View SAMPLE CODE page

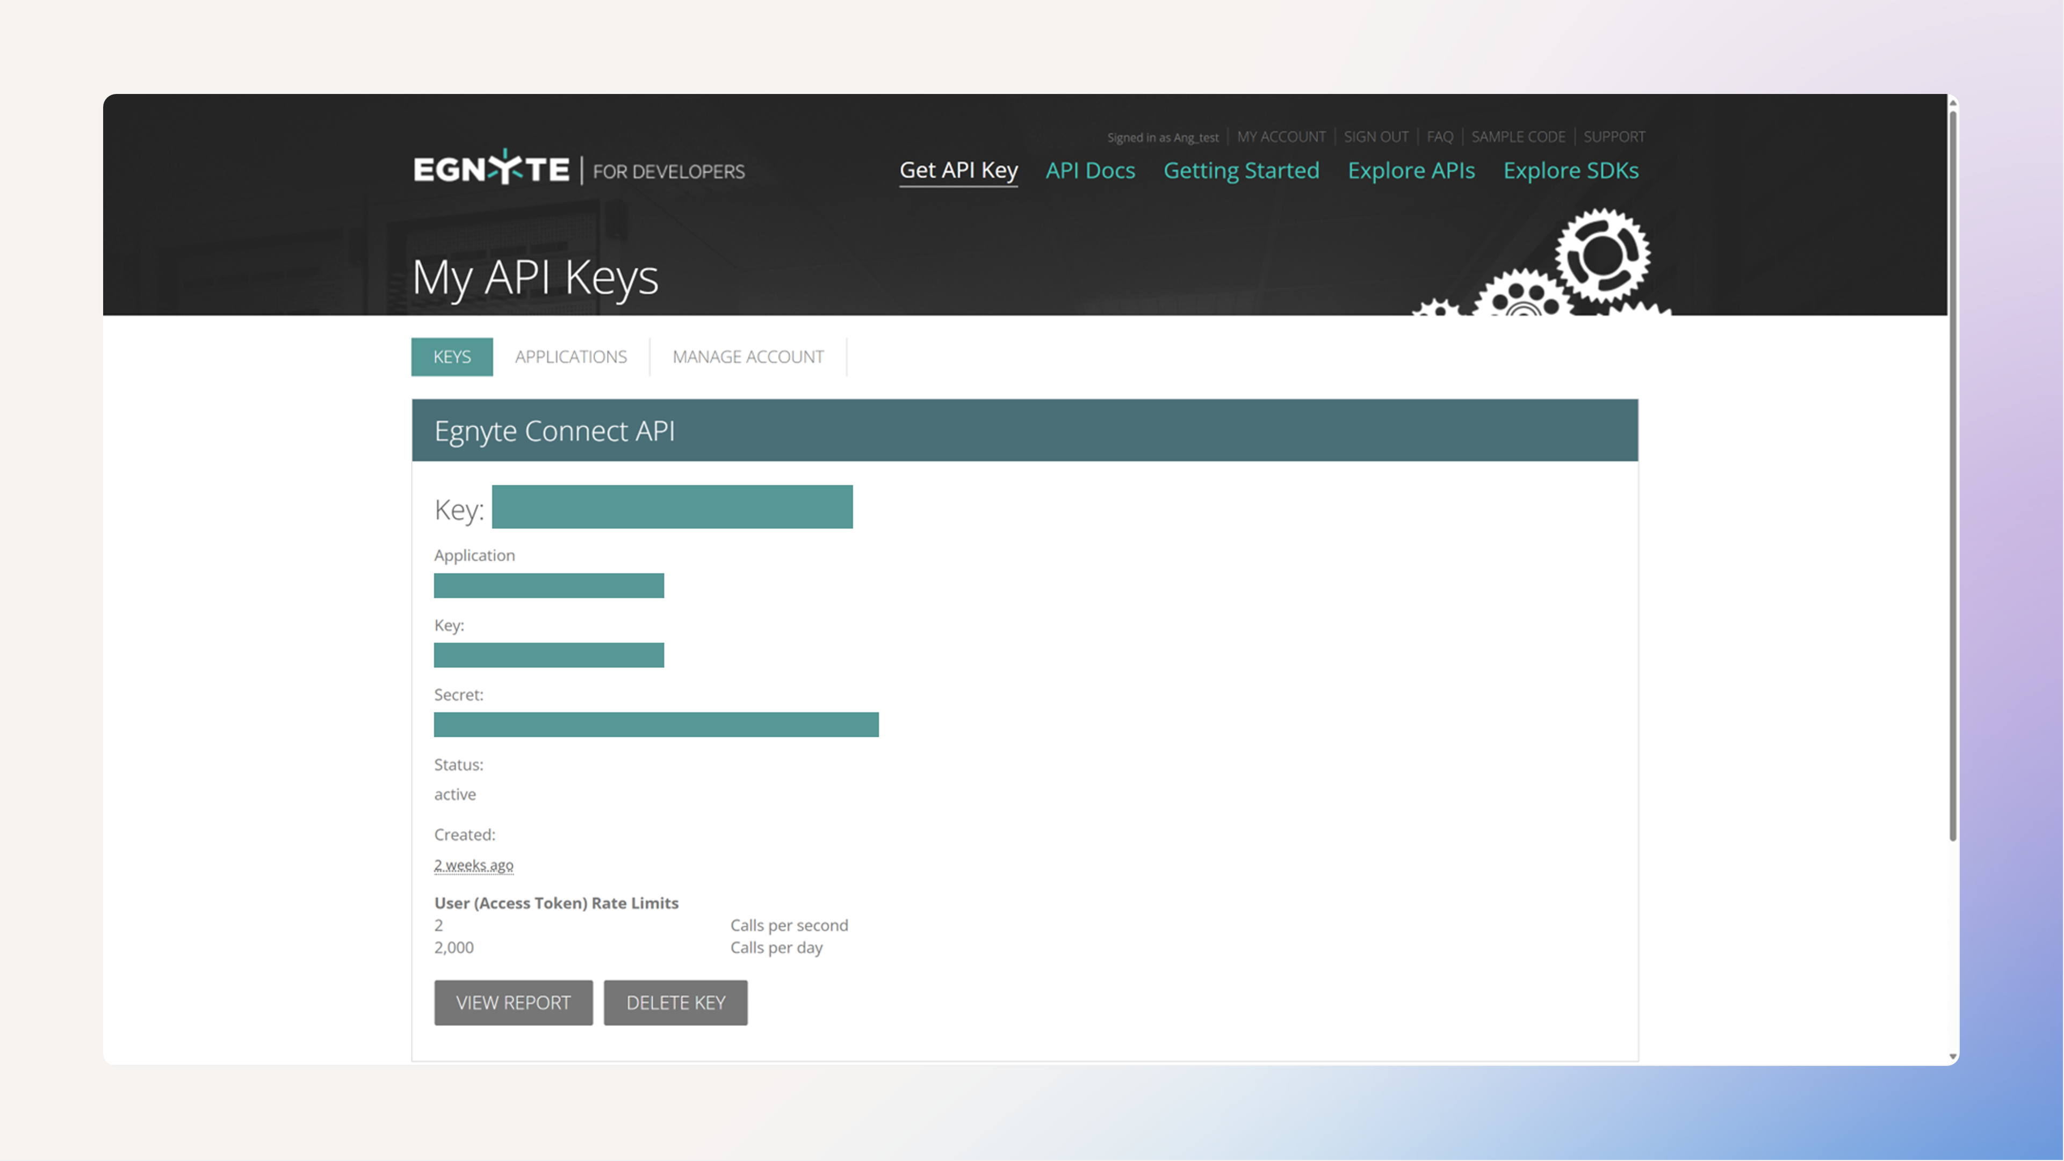(x=1518, y=137)
